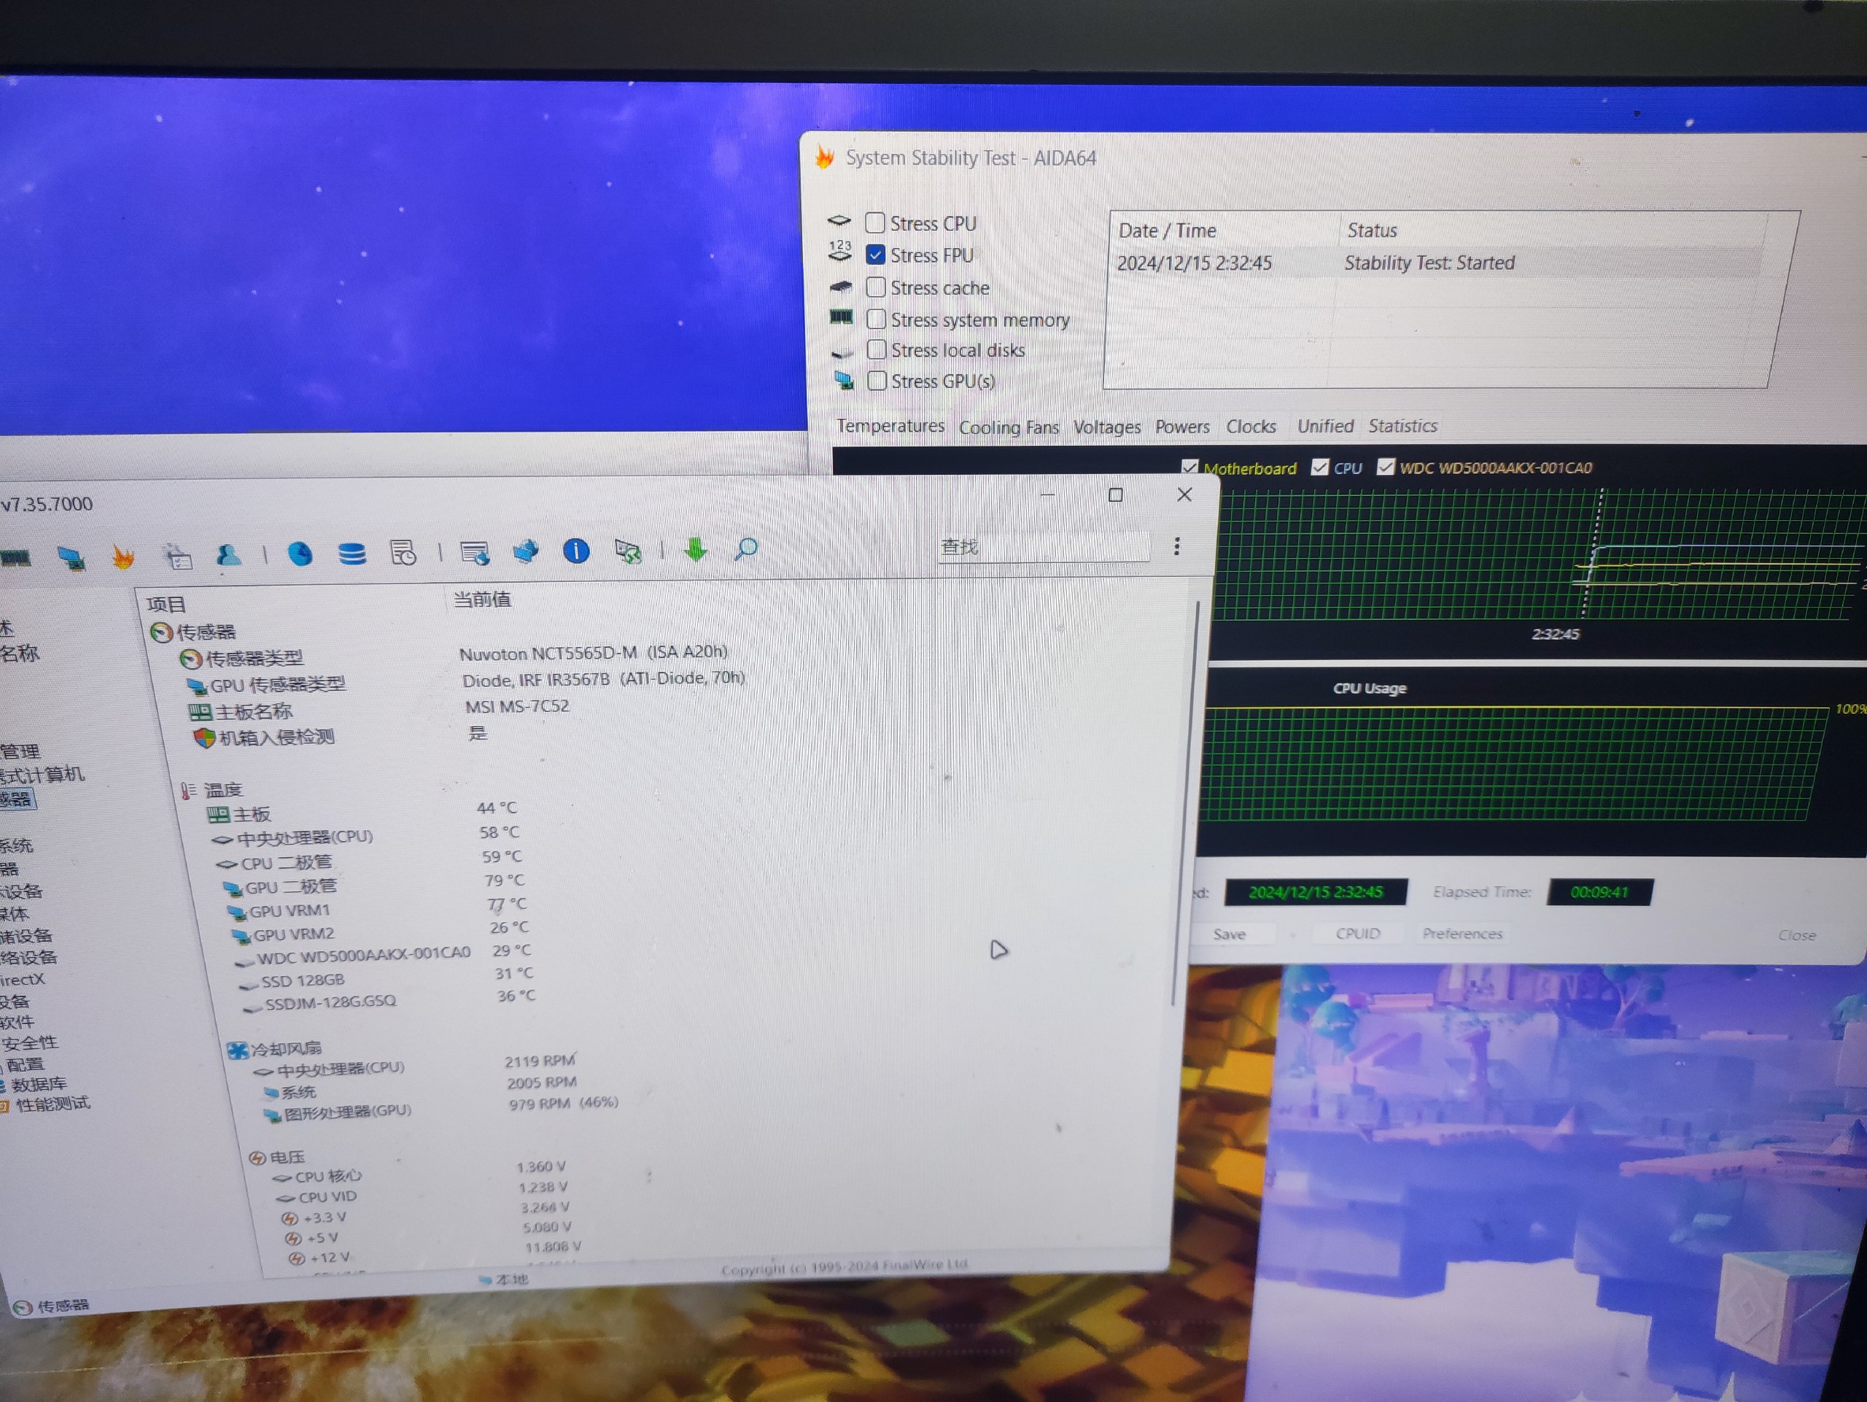Toggle the Motherboard graph checkbox
1867x1402 pixels.
[x=1189, y=467]
